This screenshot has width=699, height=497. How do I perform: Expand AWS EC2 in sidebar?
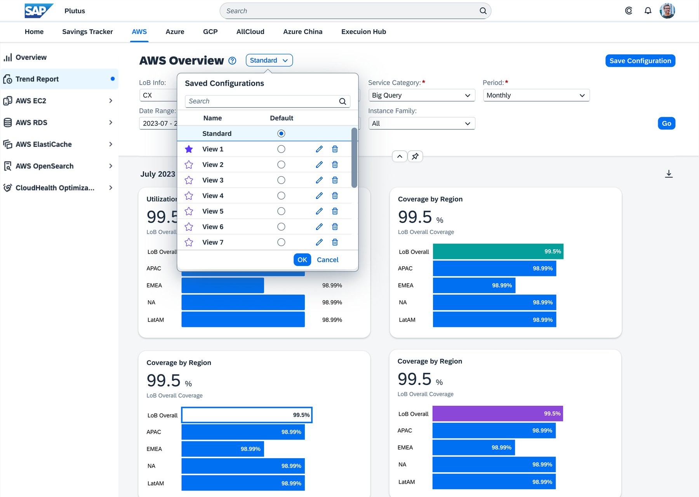coord(111,101)
